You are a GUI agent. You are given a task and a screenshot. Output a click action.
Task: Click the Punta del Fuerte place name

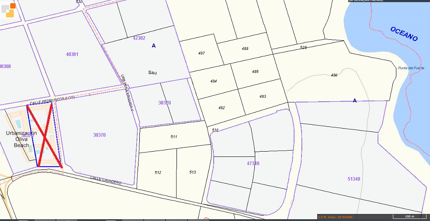pos(411,68)
